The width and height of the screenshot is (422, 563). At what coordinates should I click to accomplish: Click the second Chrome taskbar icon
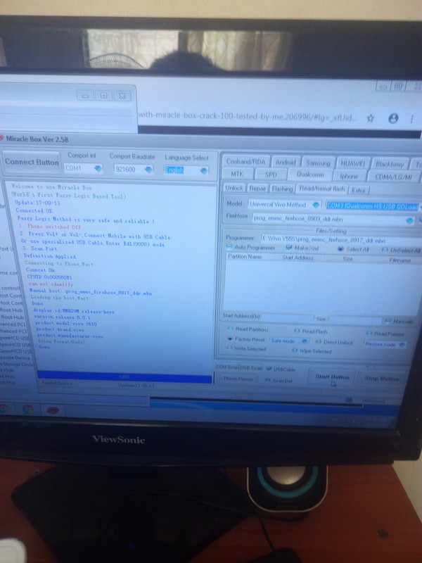27,409
